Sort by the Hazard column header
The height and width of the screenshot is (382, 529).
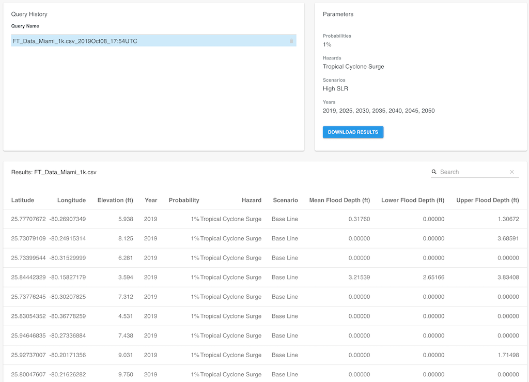251,200
